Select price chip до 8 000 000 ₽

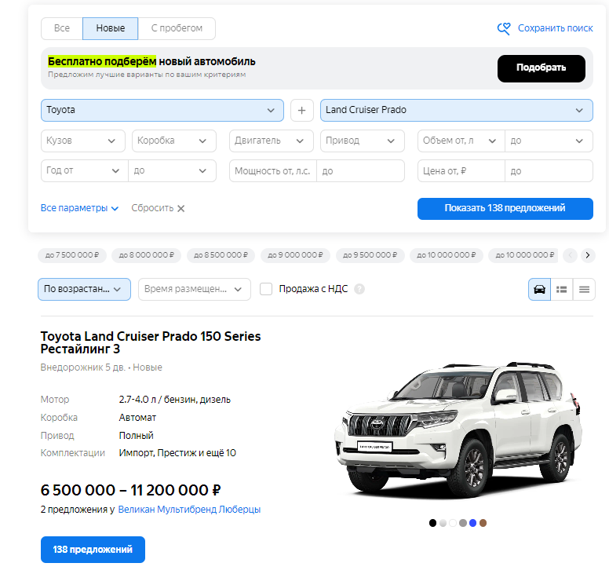point(146,255)
